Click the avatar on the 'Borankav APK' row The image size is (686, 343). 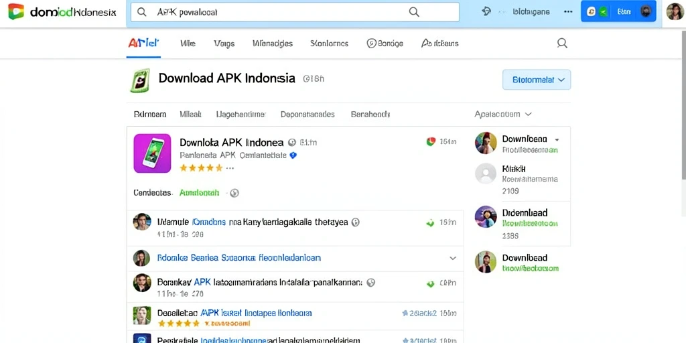[x=142, y=283]
